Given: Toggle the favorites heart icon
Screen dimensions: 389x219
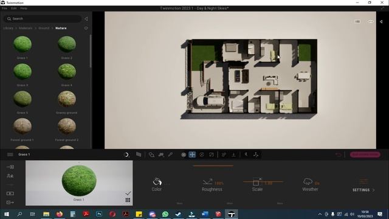Looking at the screenshot, I should [x=86, y=29].
